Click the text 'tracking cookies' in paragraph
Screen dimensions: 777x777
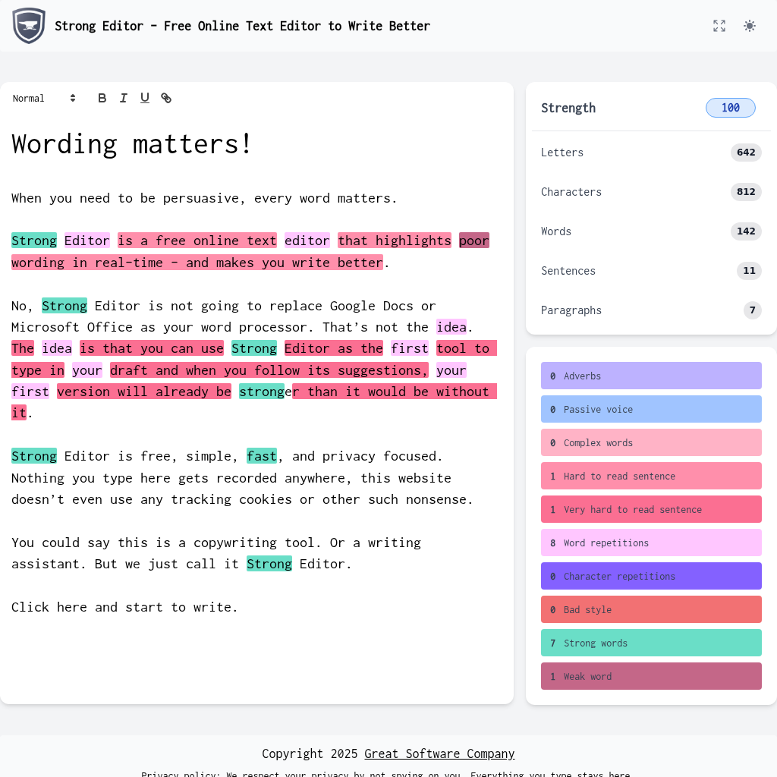click(231, 499)
